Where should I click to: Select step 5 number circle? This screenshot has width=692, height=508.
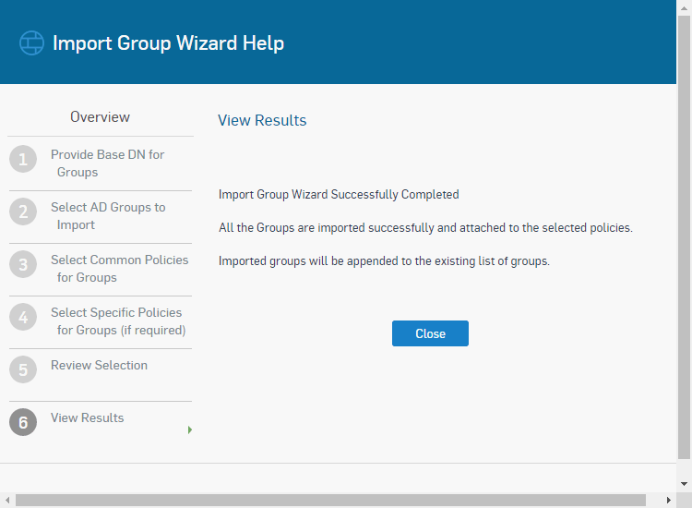(x=23, y=369)
